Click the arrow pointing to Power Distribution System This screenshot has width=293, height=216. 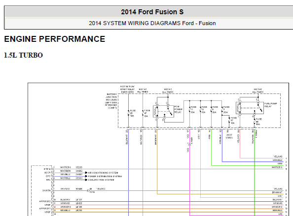[x=86, y=176]
